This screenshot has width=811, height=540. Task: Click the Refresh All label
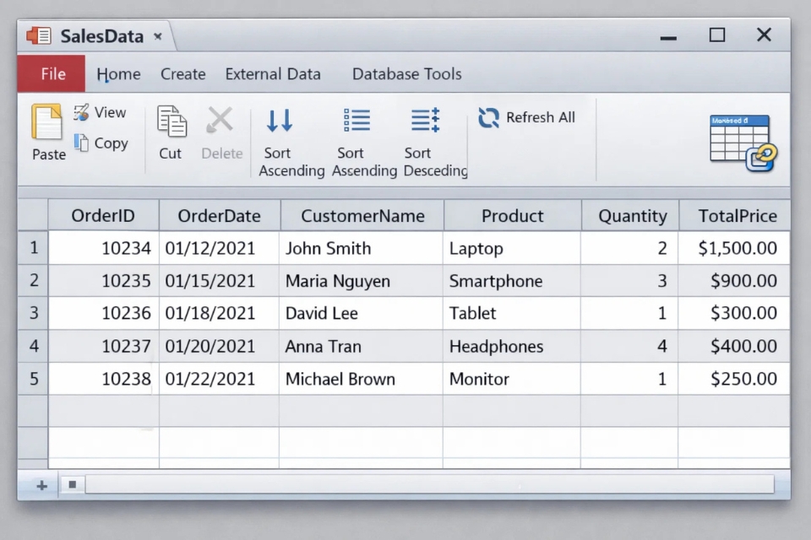[x=541, y=117]
